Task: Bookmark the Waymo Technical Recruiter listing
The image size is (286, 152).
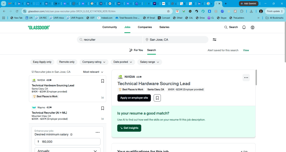Action: point(103,108)
